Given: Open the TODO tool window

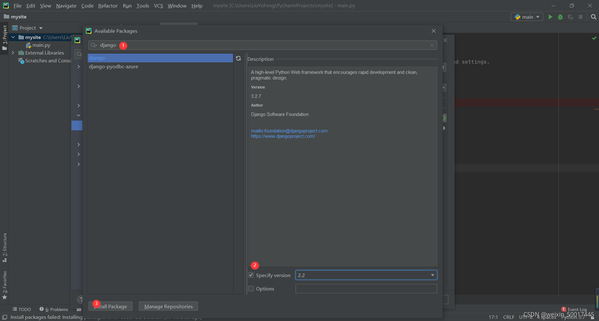Looking at the screenshot, I should coord(22,309).
